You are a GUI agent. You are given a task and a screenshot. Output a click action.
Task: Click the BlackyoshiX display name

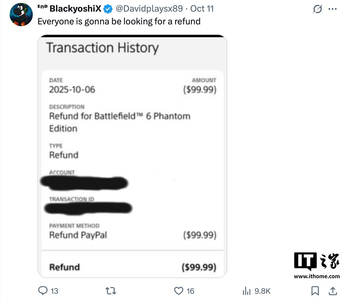(75, 9)
